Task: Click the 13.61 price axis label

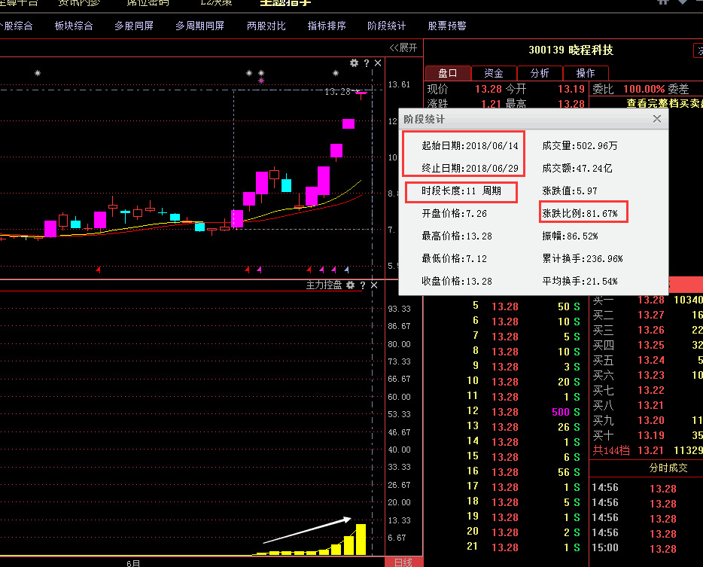Action: 399,84
